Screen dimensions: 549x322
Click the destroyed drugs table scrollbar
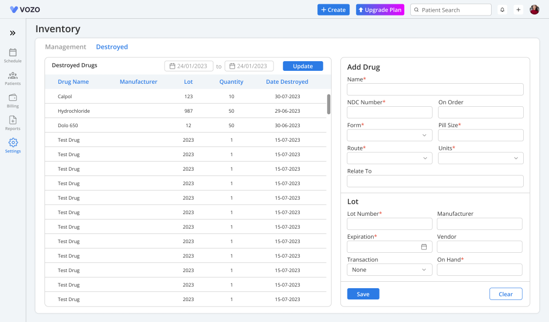(x=329, y=104)
